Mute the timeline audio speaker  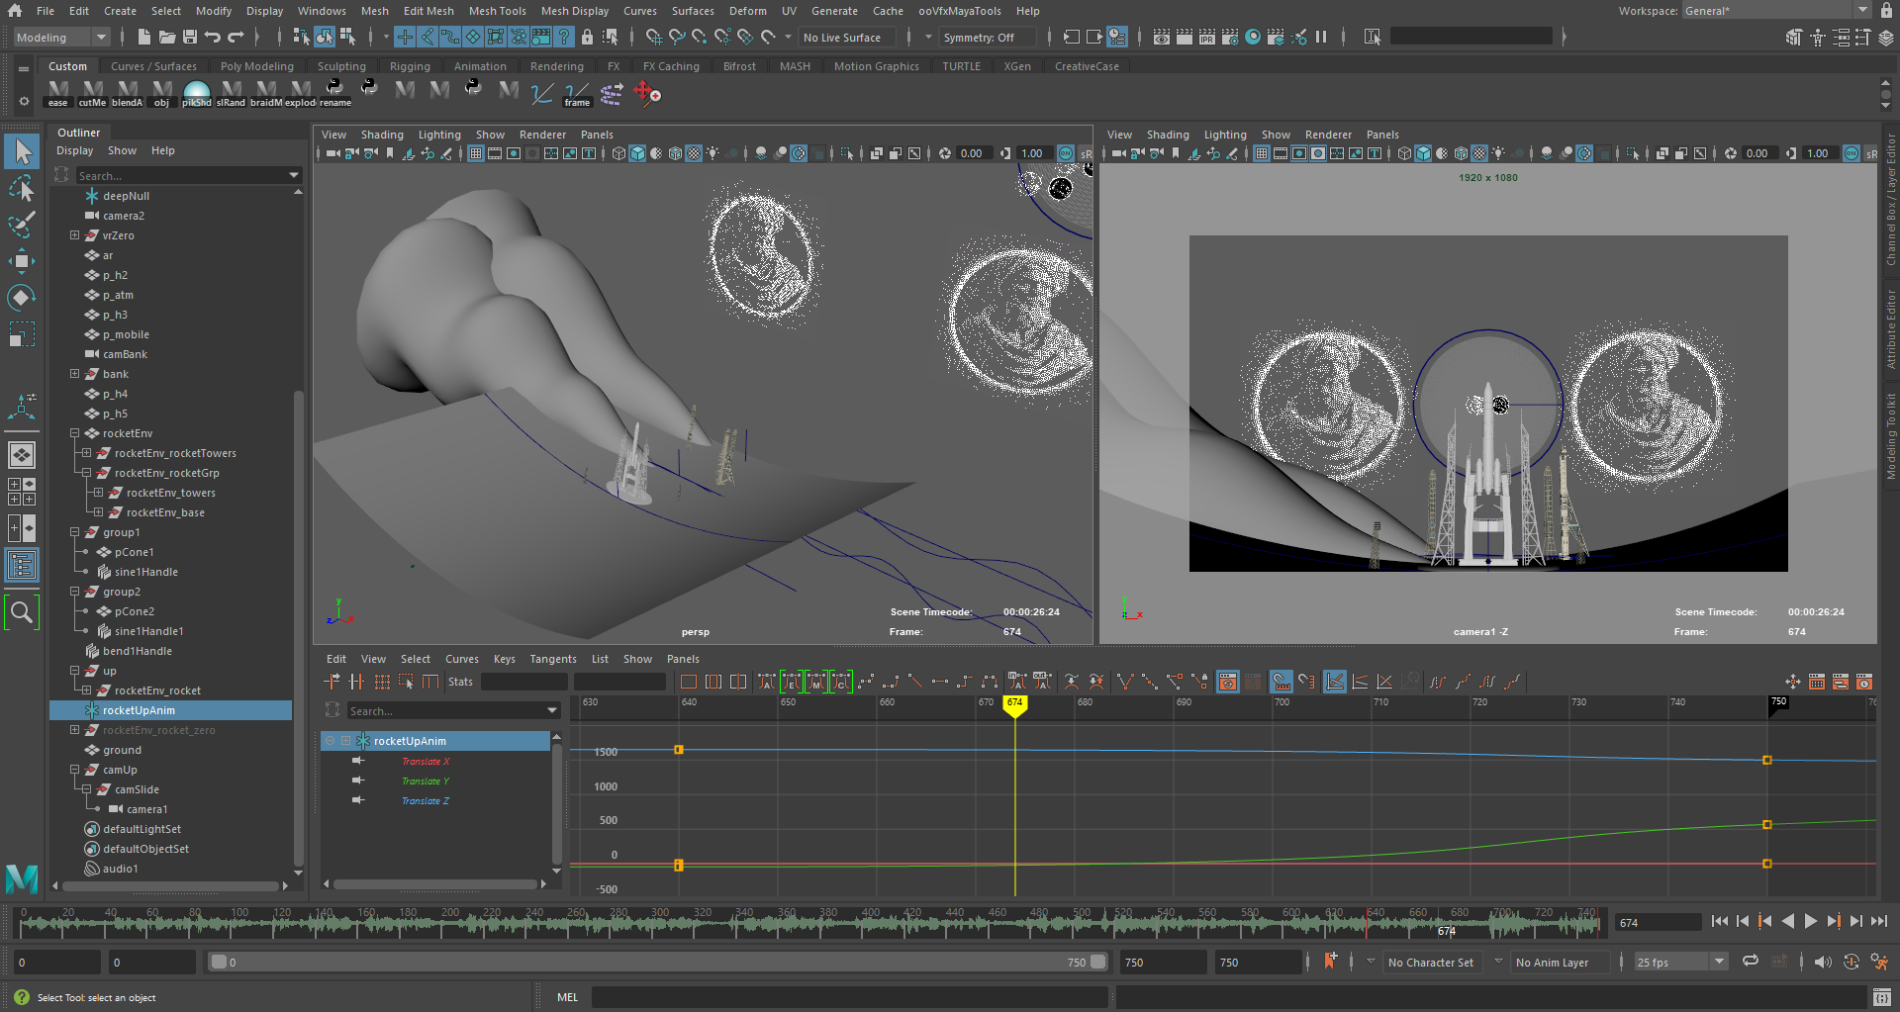click(1822, 962)
